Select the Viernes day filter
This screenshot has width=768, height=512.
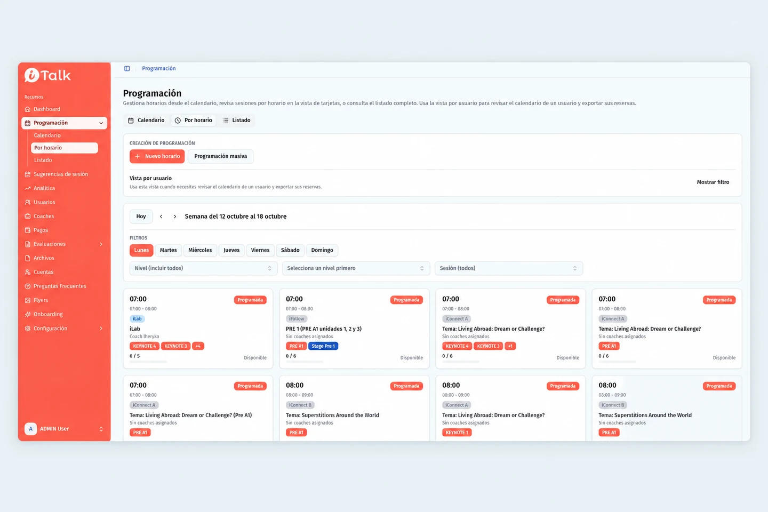click(260, 250)
